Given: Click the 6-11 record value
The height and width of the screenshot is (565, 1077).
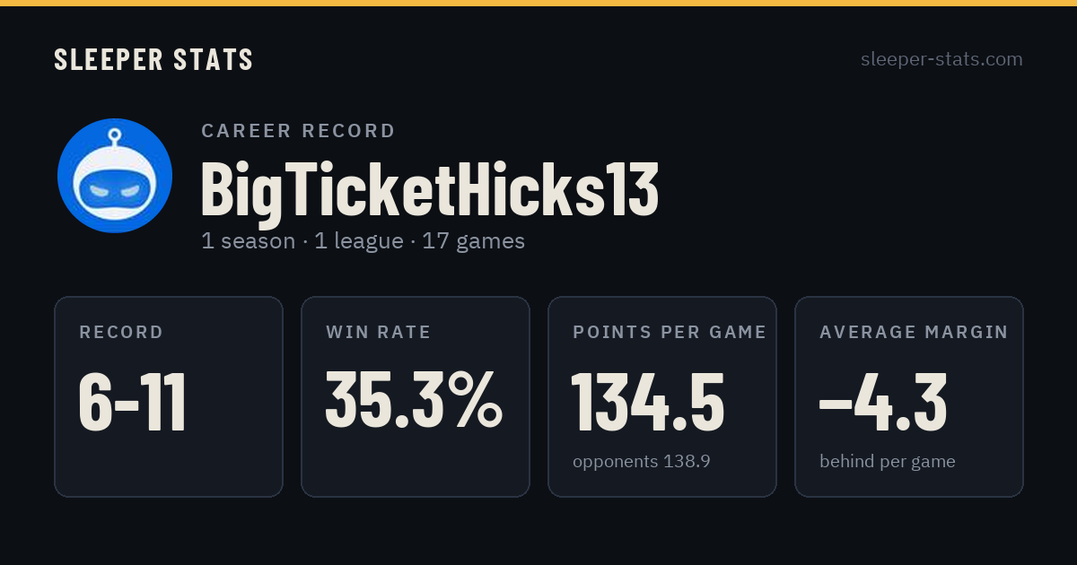Looking at the screenshot, I should click(x=133, y=403).
